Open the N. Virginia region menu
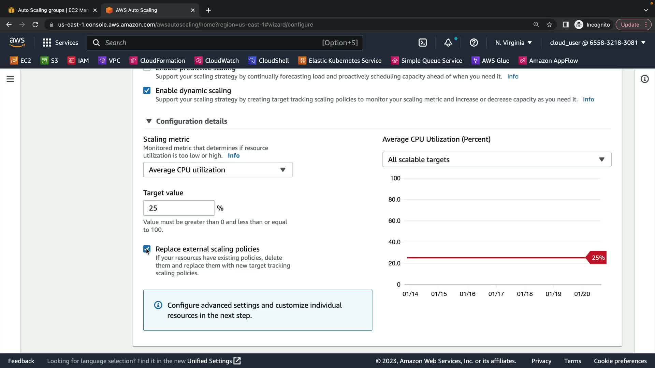 tap(513, 43)
